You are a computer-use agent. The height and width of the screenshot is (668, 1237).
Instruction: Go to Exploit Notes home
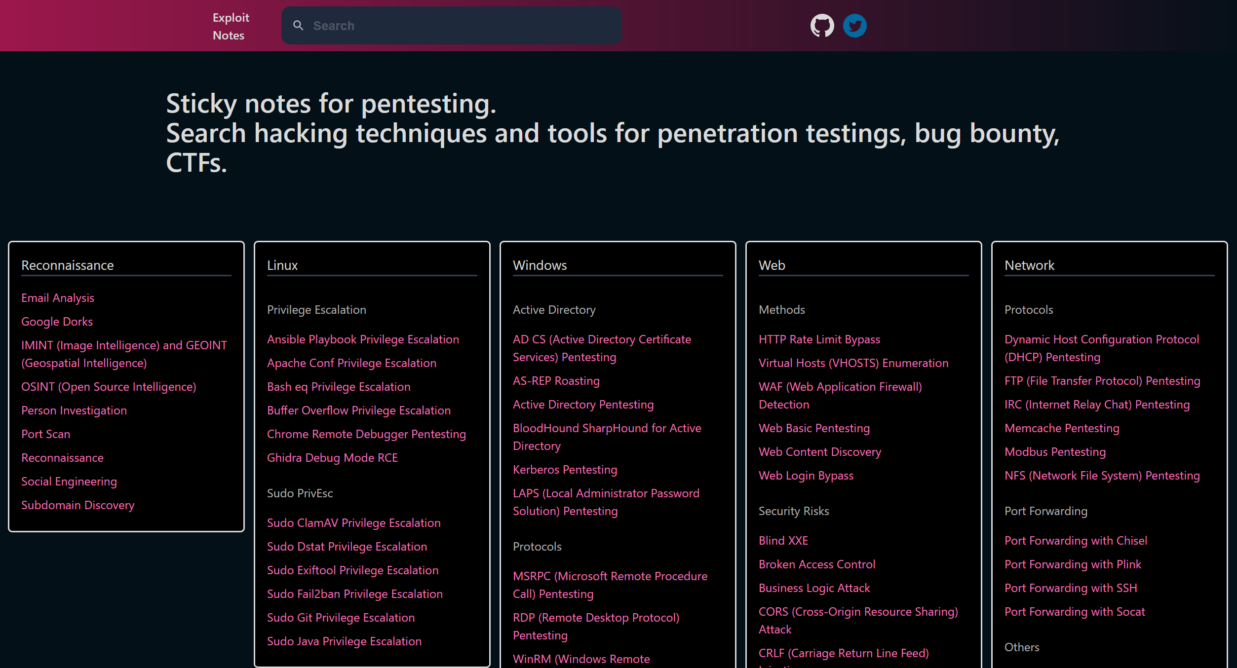231,26
